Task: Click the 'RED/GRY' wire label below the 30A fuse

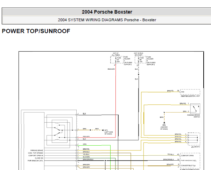Action: click(x=111, y=69)
